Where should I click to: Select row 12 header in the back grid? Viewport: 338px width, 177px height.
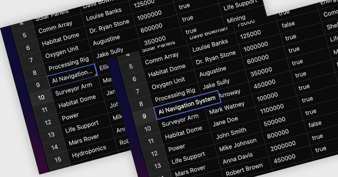48,122
